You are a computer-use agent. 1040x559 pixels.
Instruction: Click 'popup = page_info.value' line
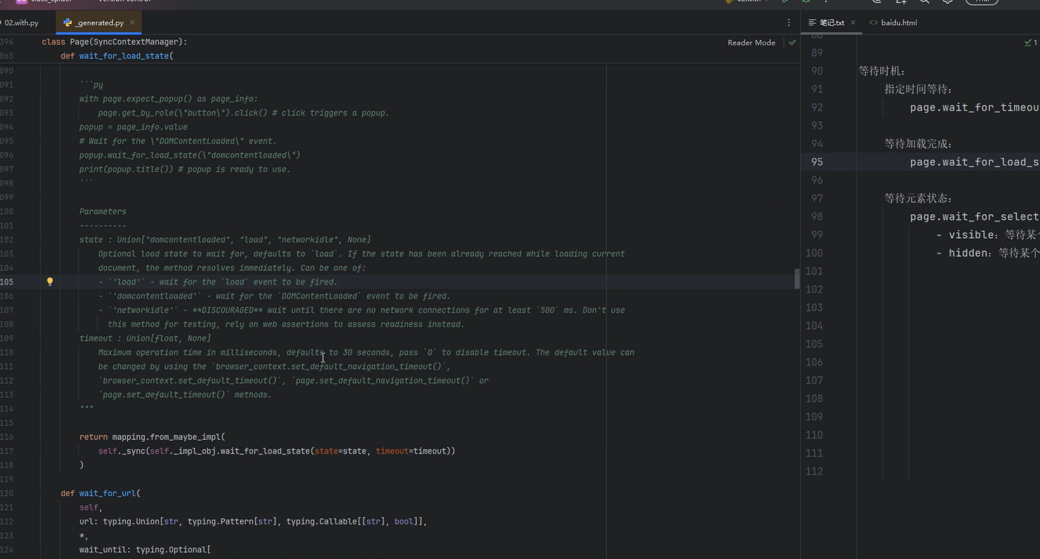click(x=133, y=127)
